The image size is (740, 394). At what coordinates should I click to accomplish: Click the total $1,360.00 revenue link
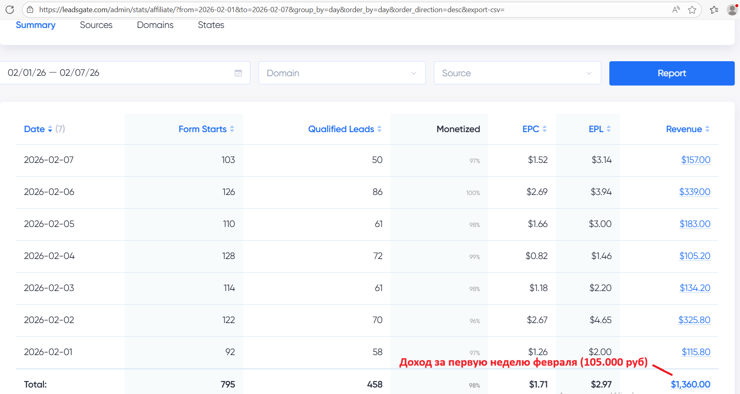[x=690, y=384]
